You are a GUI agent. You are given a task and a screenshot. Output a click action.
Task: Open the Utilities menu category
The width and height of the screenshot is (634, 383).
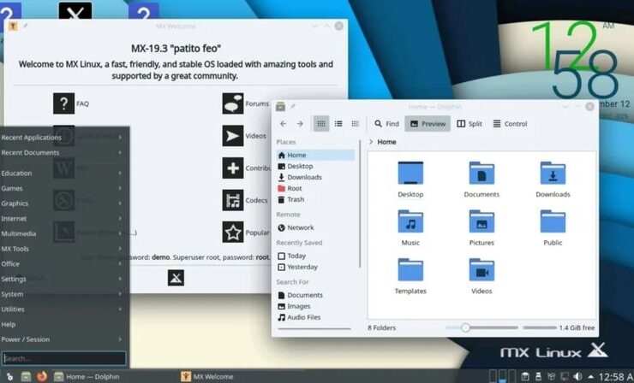click(x=64, y=309)
